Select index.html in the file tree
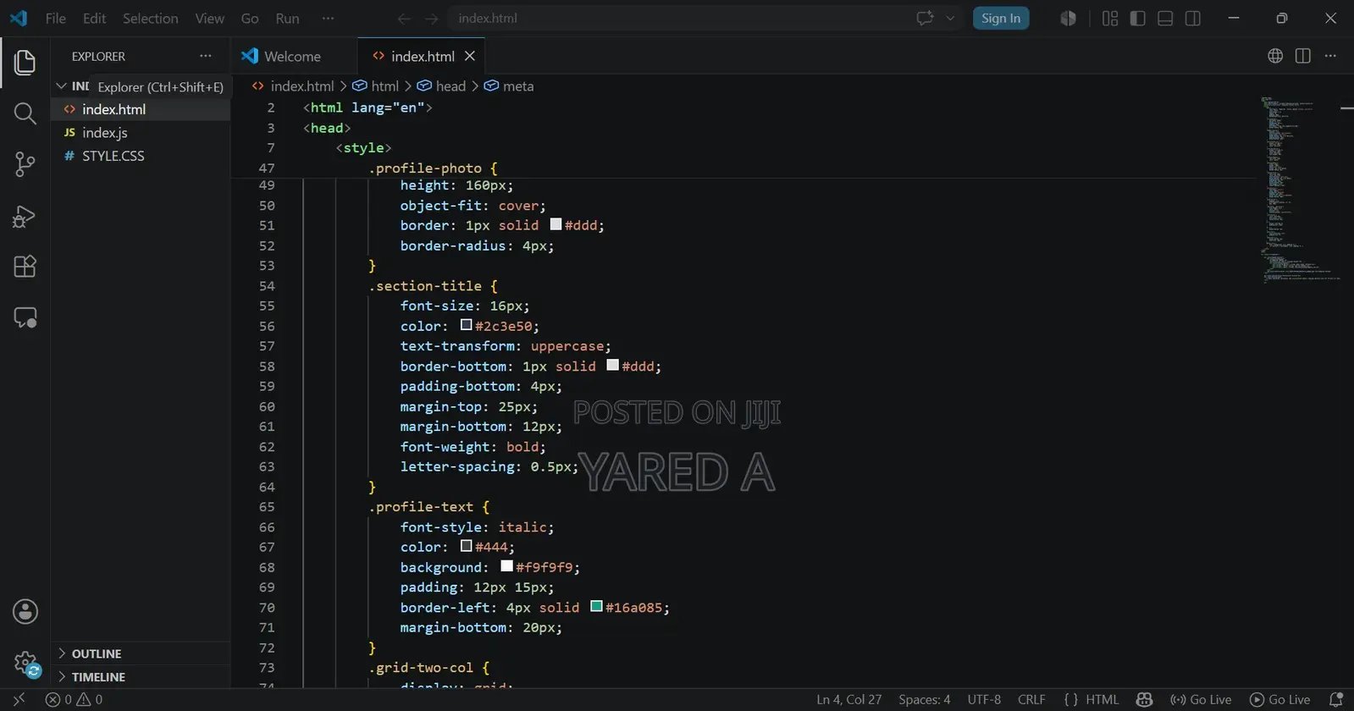1354x711 pixels. point(141,109)
